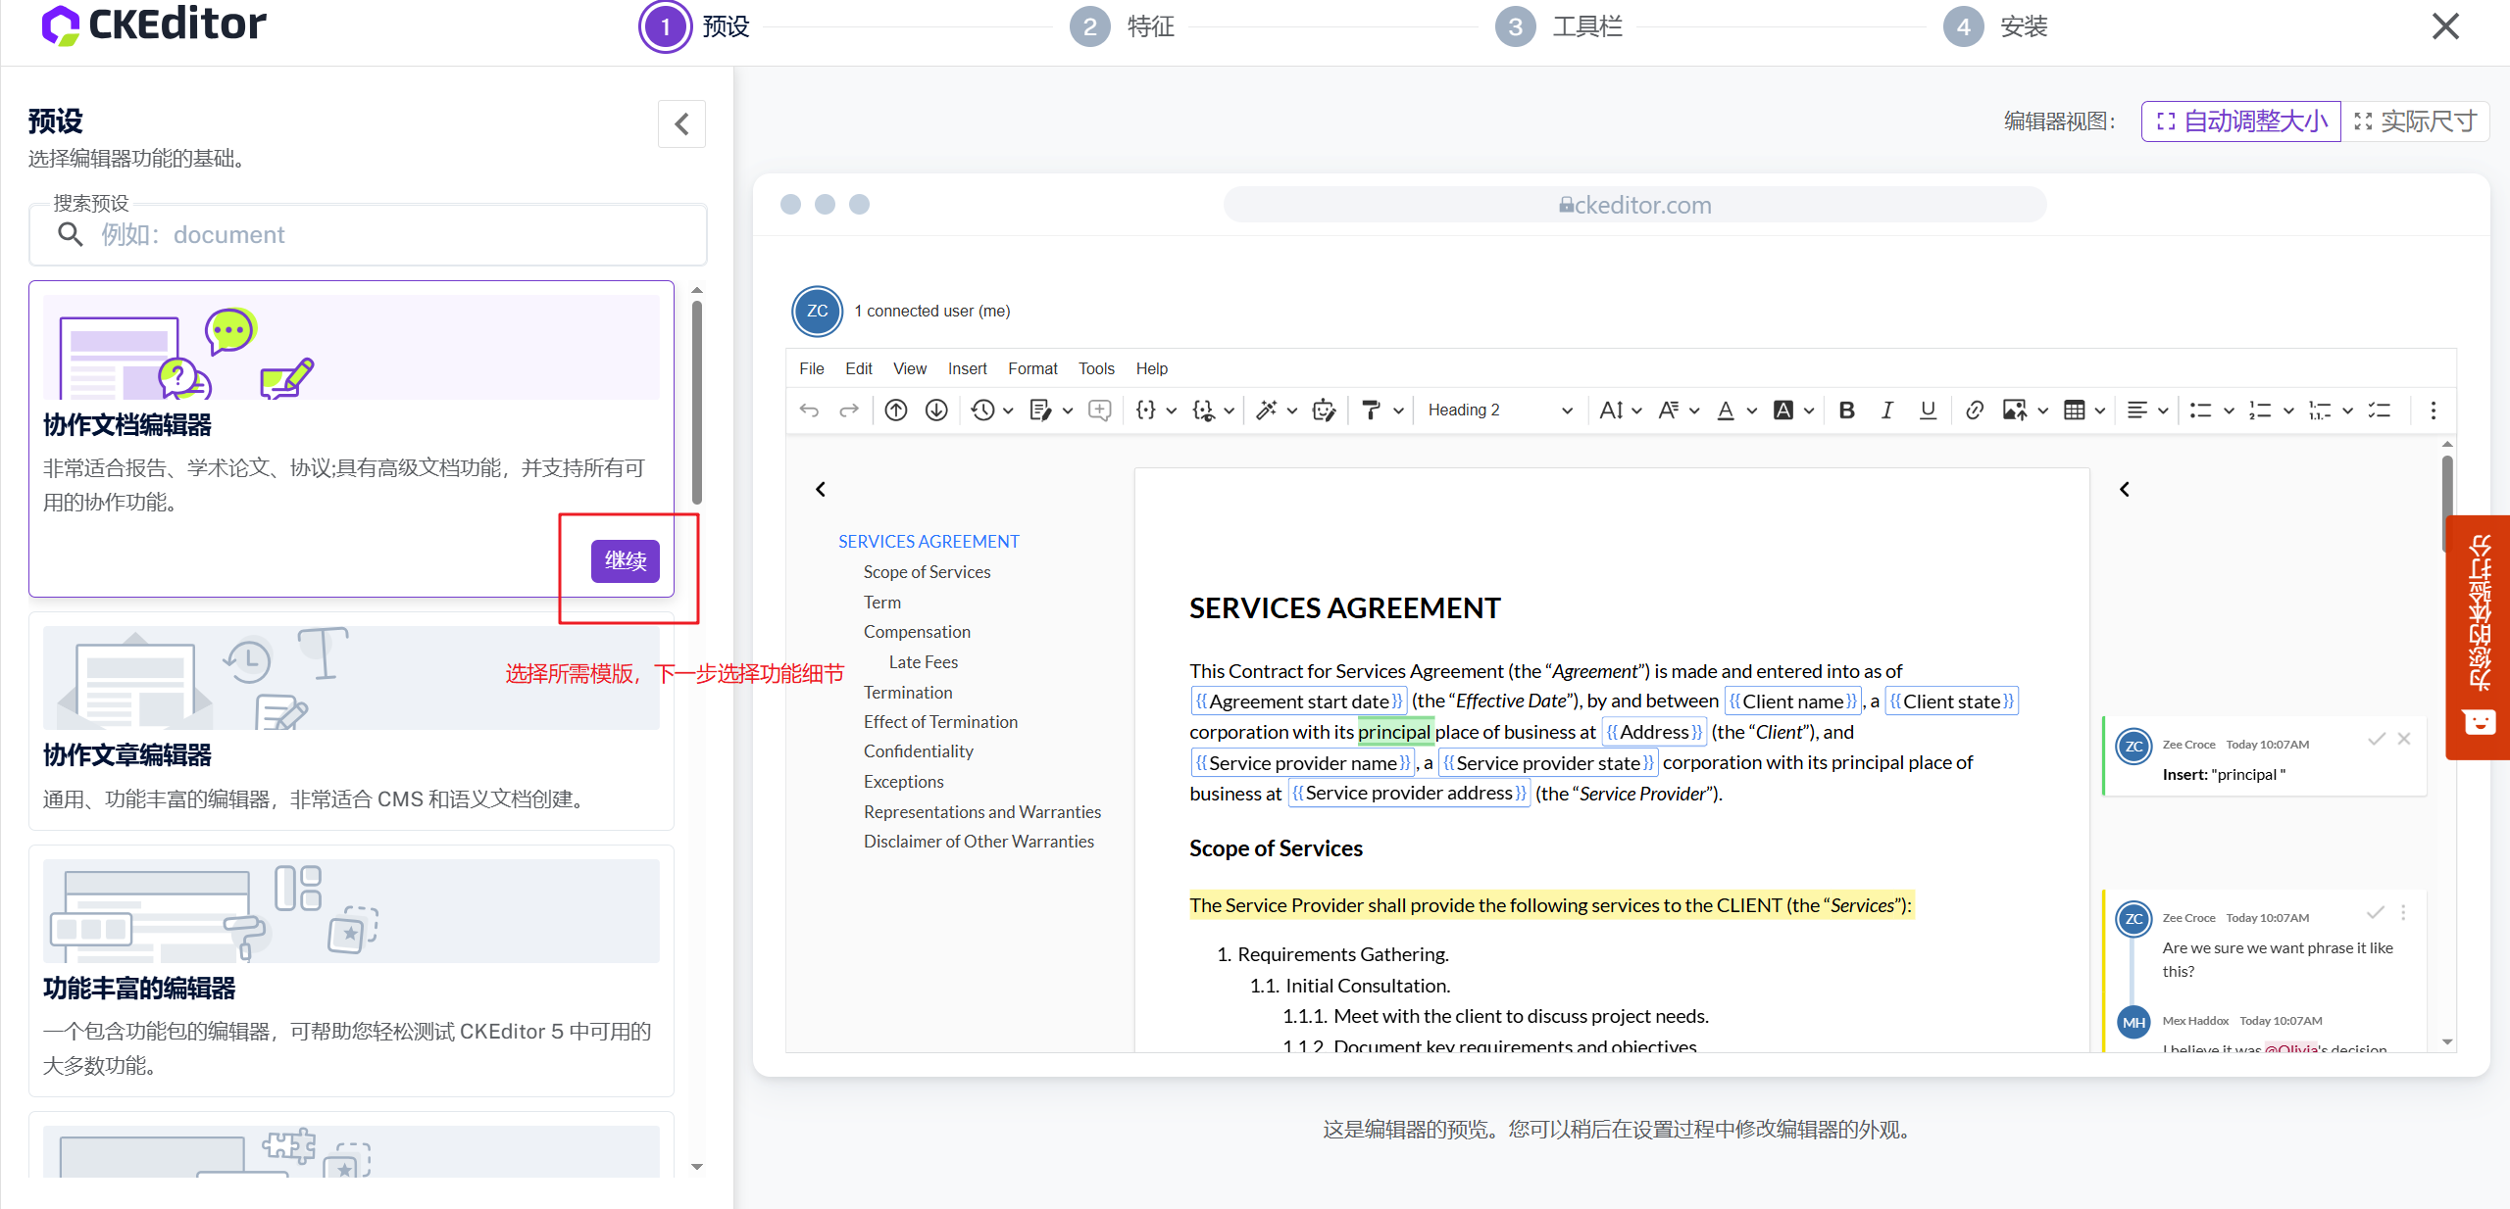Click the Bold formatting icon

[x=1846, y=411]
